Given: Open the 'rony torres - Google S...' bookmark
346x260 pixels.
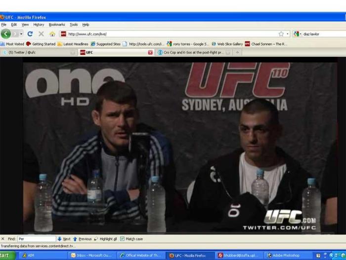Looking at the screenshot, I should tap(188, 44).
